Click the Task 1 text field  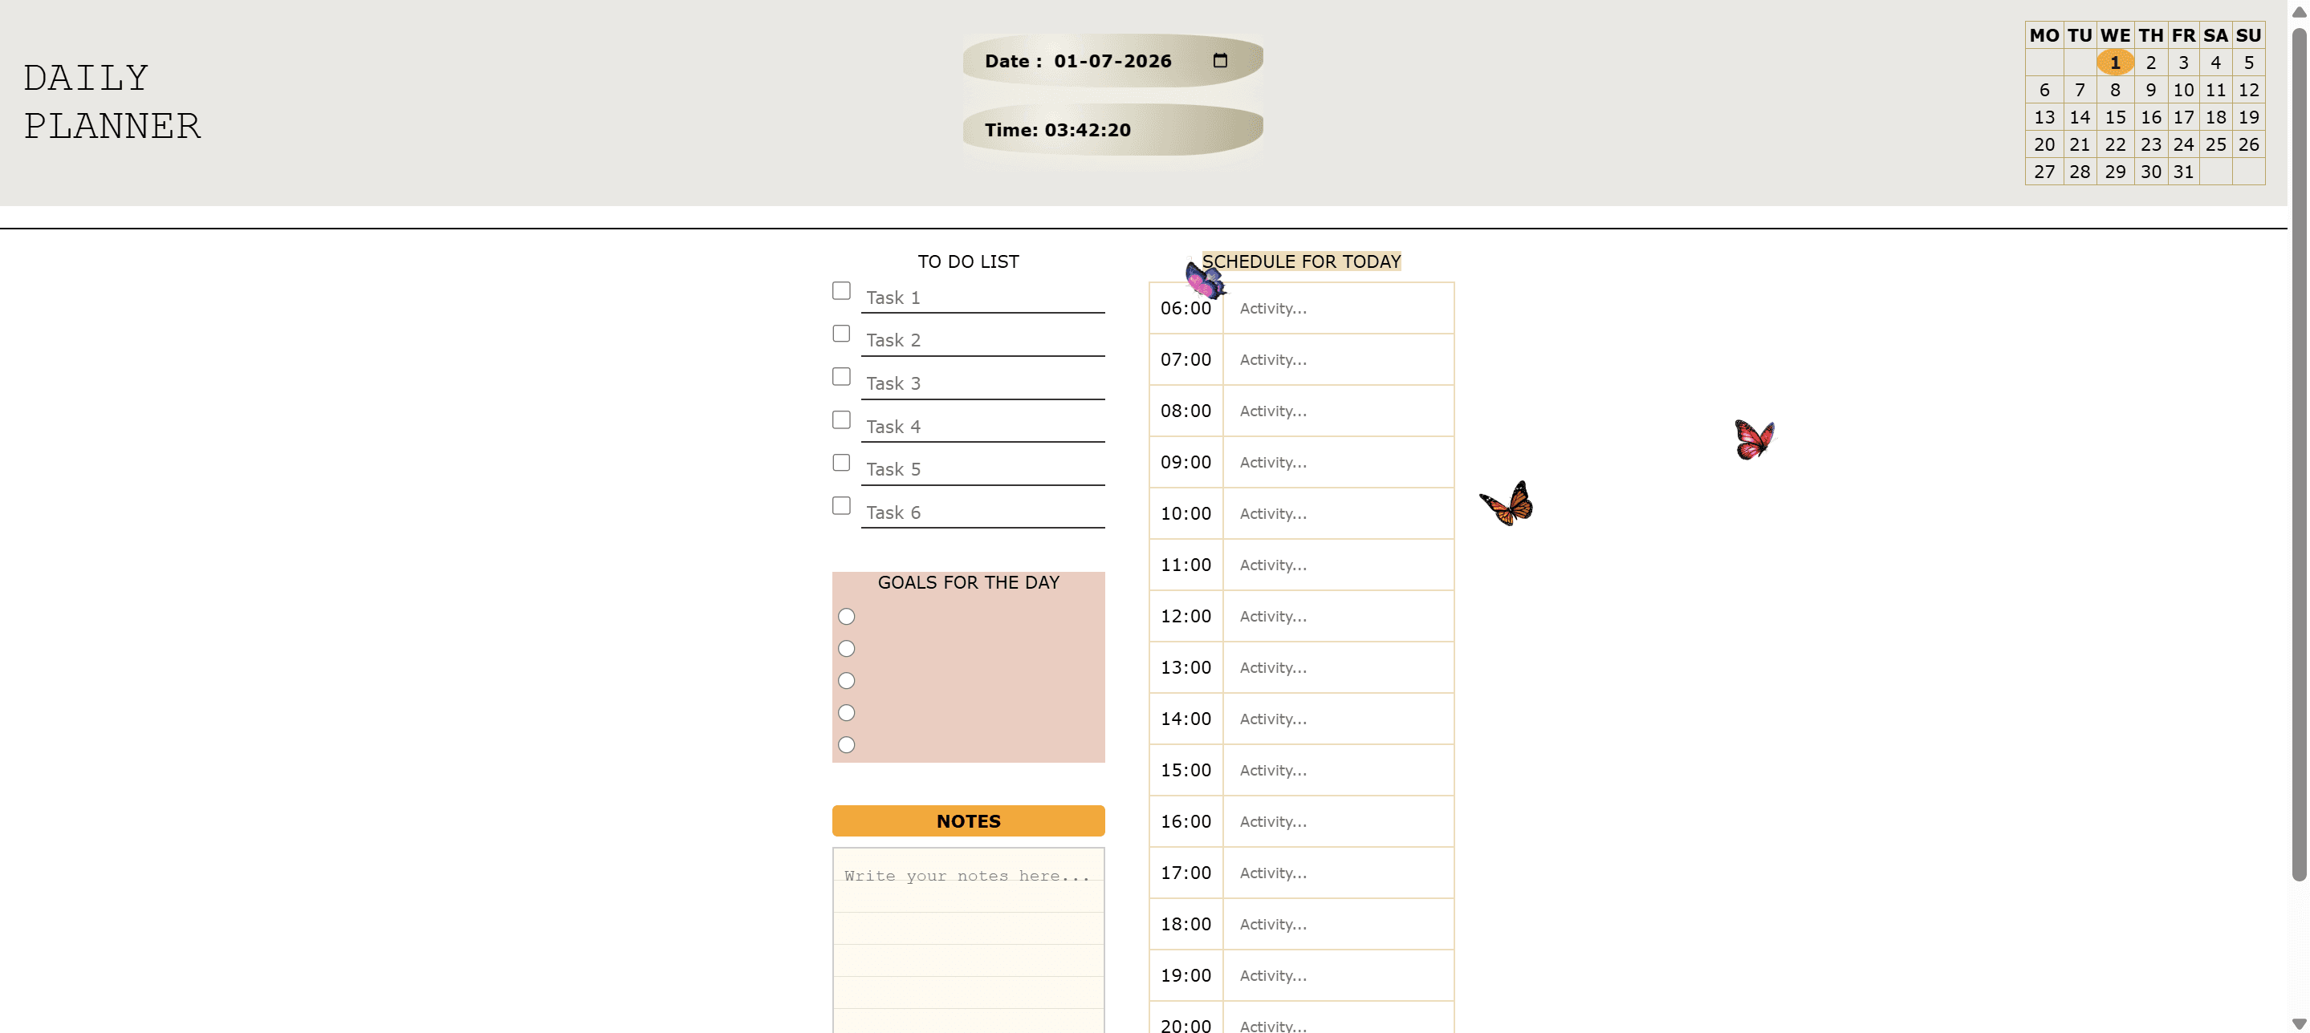pyautogui.click(x=982, y=298)
